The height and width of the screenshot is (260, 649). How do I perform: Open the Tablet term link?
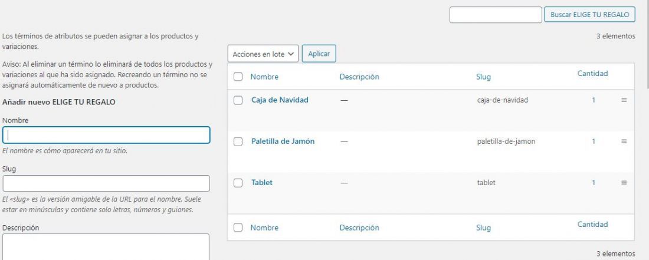tap(262, 183)
